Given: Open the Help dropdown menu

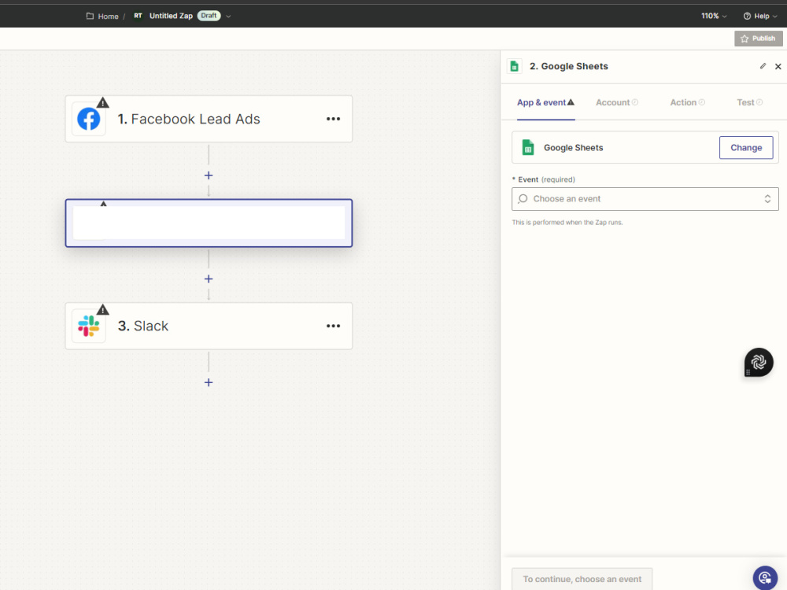Looking at the screenshot, I should 760,16.
